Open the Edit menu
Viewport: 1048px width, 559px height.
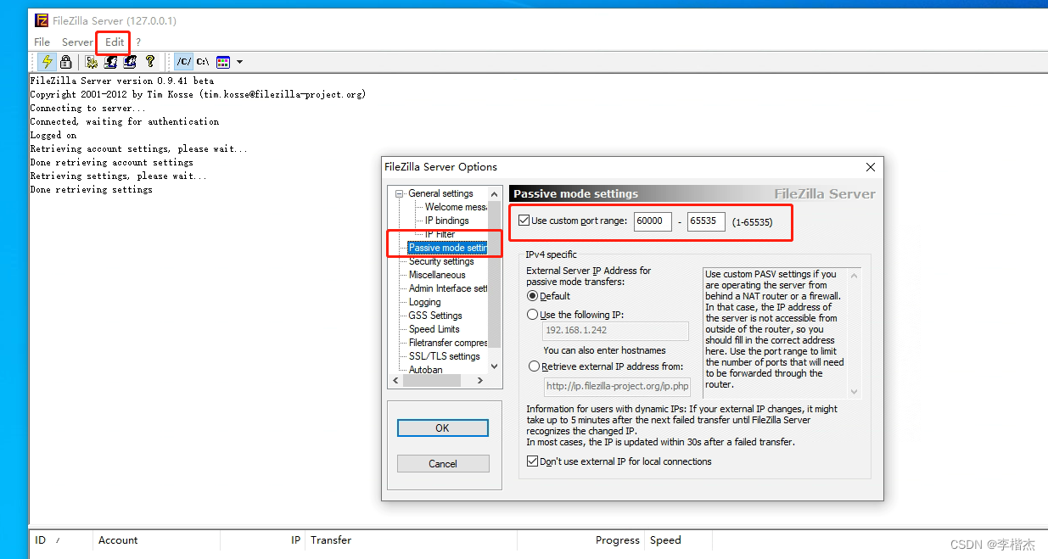pyautogui.click(x=115, y=42)
